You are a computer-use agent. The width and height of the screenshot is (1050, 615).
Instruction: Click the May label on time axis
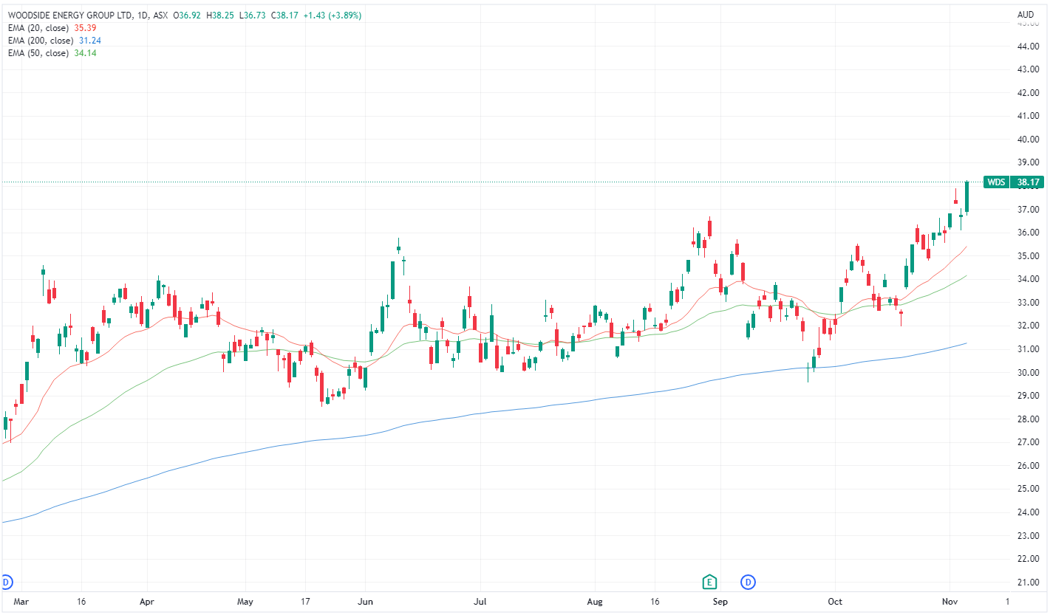[x=245, y=602]
